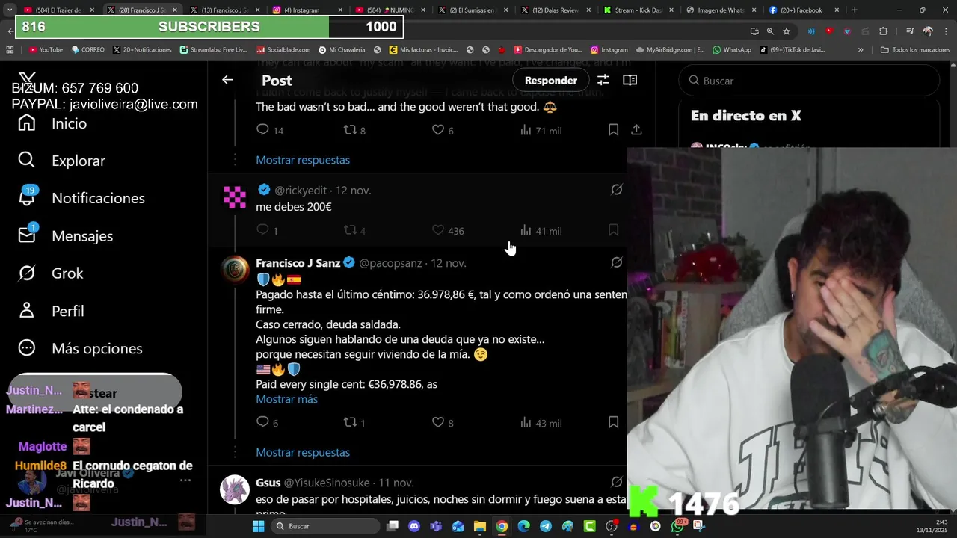This screenshot has width=957, height=538.
Task: Expand Mostrar respuestas above rickyedit's tweet
Action: pyautogui.click(x=303, y=160)
